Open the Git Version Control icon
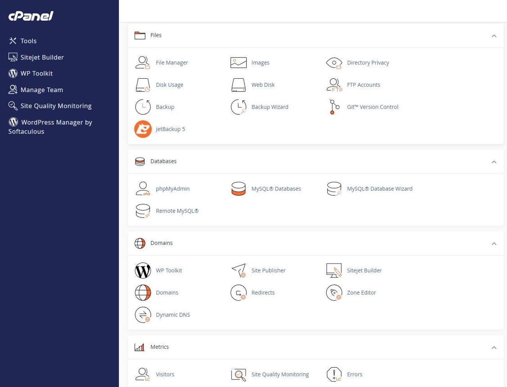 (334, 107)
